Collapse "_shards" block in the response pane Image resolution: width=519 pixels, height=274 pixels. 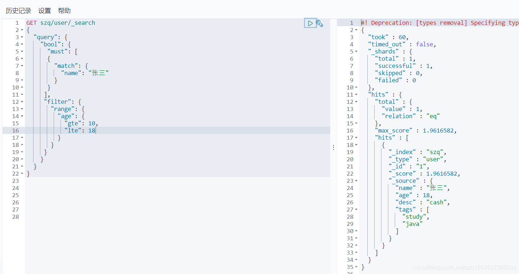(357, 52)
